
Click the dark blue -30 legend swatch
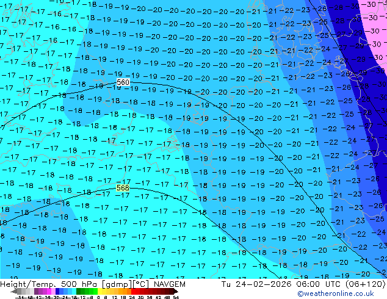tap(57, 291)
